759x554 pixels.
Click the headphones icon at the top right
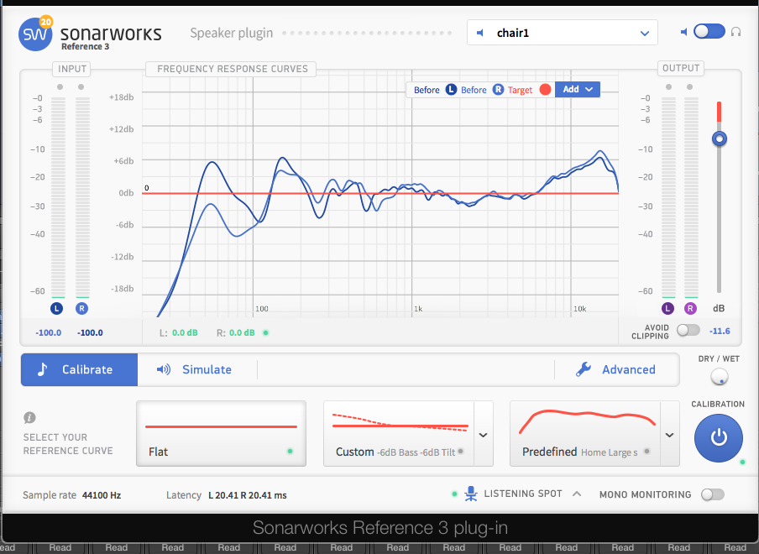click(x=735, y=32)
